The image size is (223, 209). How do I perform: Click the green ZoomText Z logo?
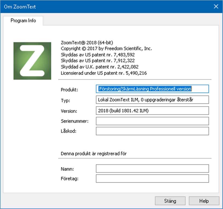[32, 61]
